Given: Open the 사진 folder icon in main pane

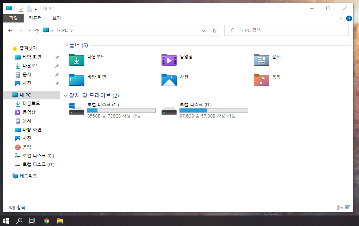Looking at the screenshot, I should point(169,80).
